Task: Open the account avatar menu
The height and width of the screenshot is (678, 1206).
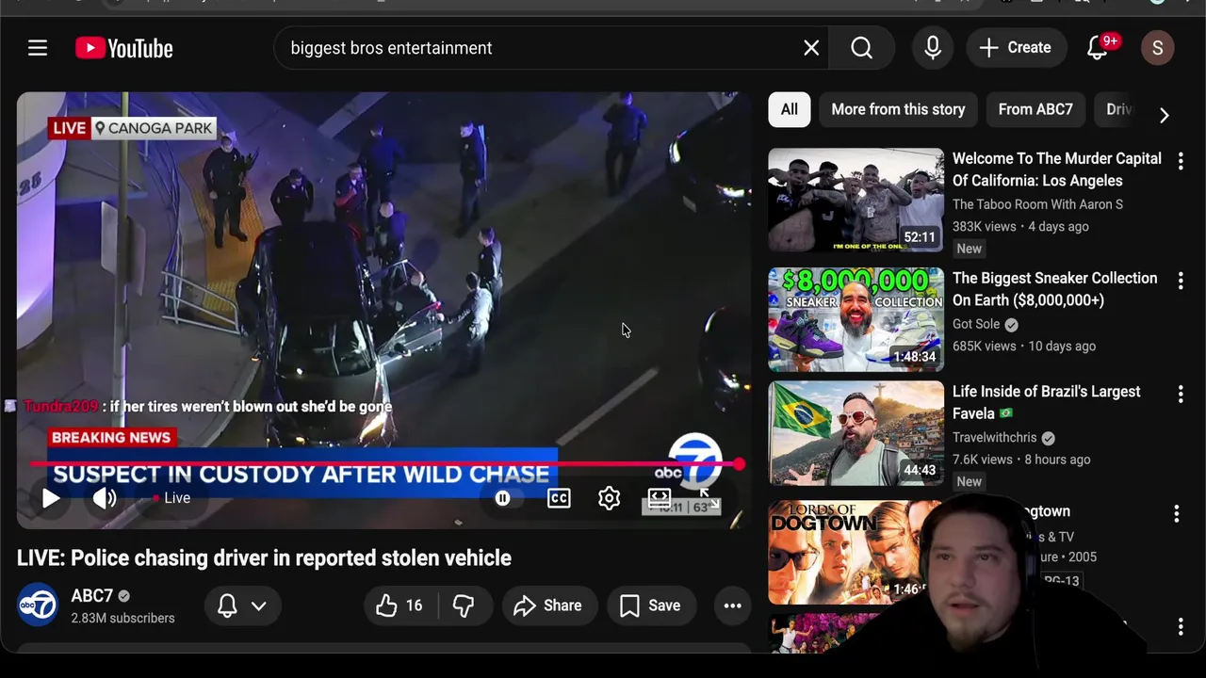Action: (1158, 48)
